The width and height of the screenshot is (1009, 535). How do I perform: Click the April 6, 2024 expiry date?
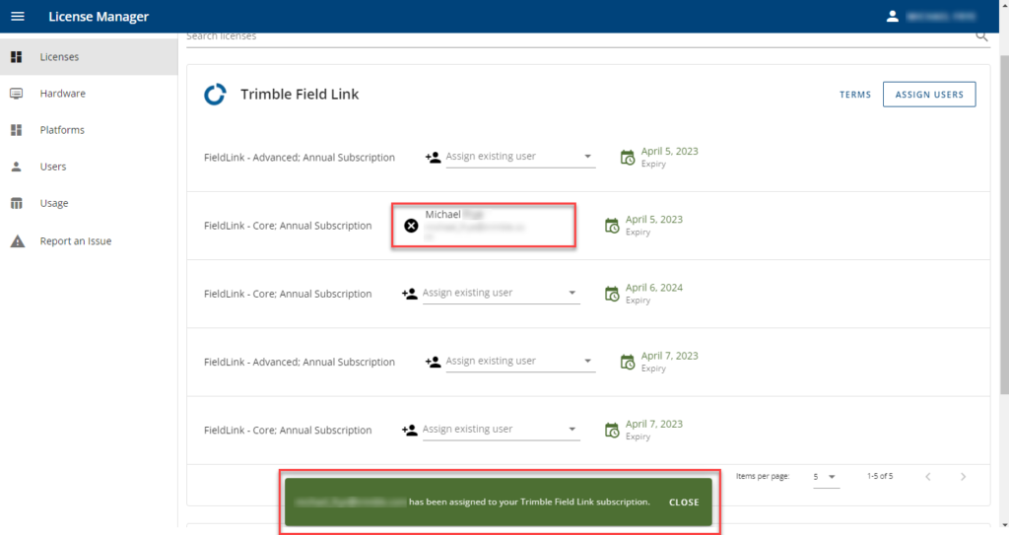pyautogui.click(x=654, y=288)
